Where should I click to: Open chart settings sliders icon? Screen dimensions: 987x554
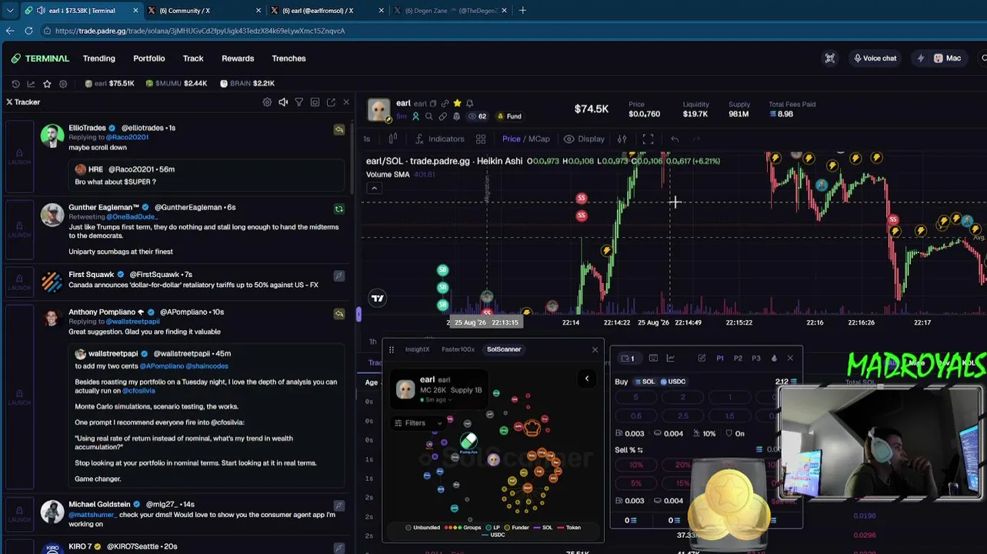pos(622,139)
